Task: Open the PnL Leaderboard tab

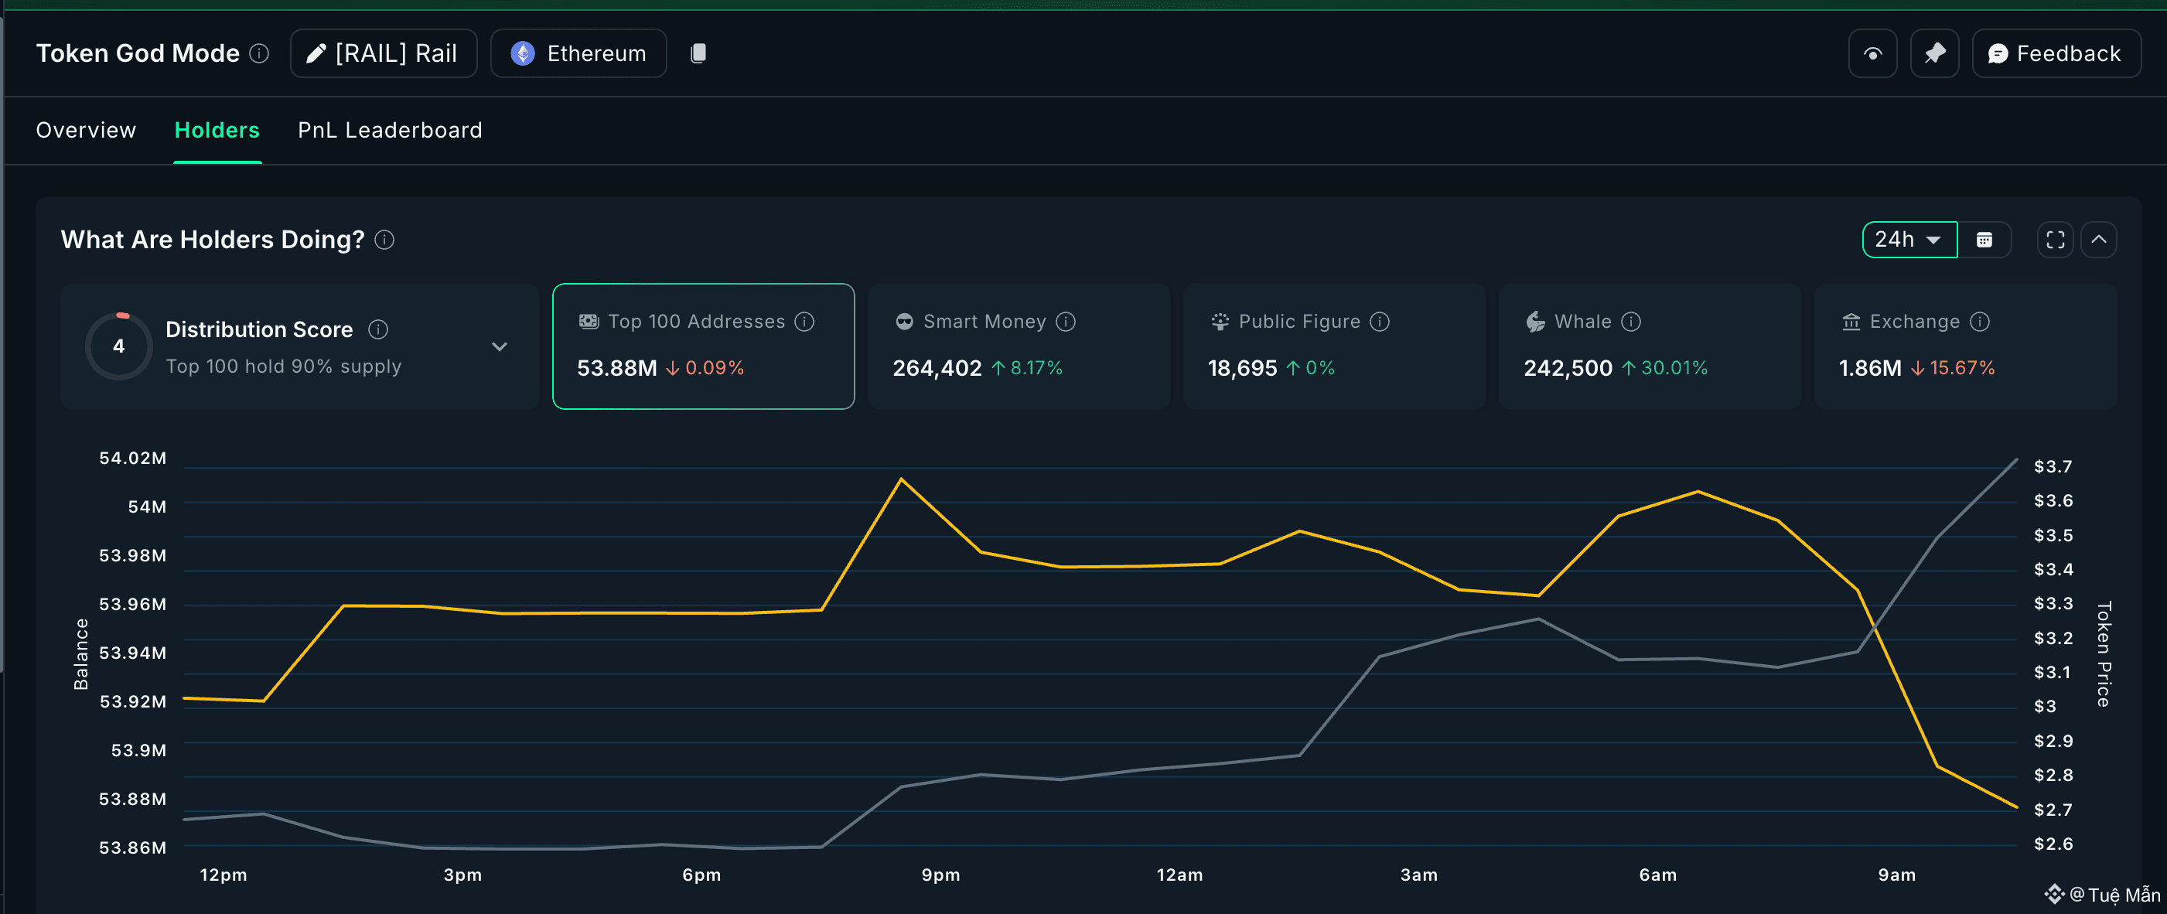Action: [x=390, y=129]
